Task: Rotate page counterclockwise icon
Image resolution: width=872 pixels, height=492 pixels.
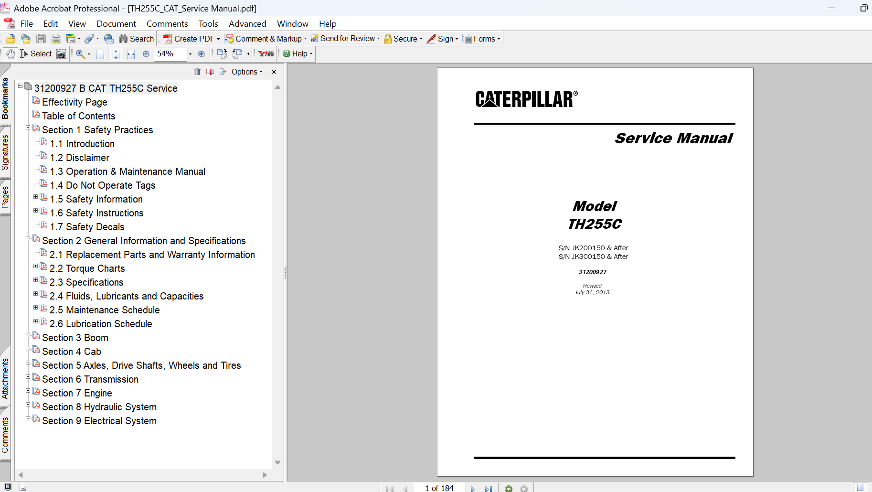Action: point(237,54)
